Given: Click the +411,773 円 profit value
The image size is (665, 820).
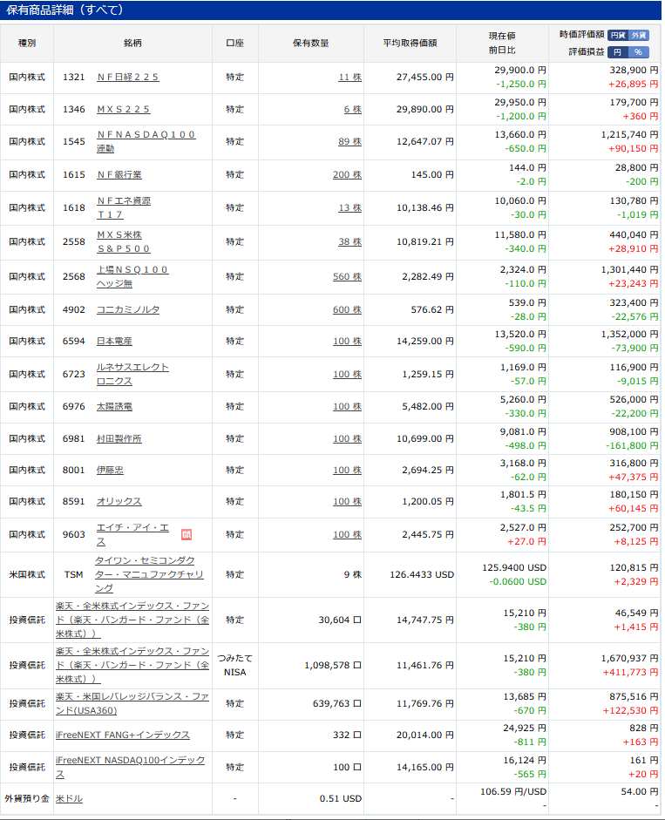Looking at the screenshot, I should (630, 673).
